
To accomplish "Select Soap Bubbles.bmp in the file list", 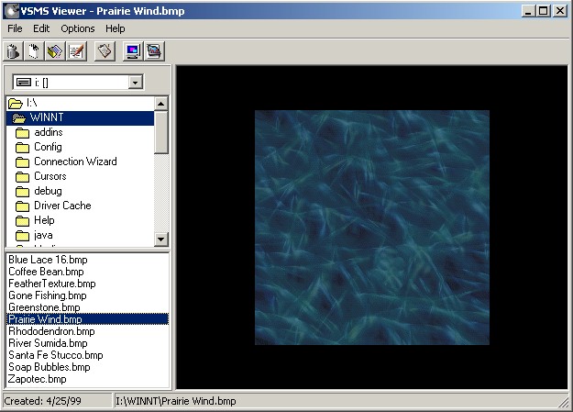I will point(50,367).
